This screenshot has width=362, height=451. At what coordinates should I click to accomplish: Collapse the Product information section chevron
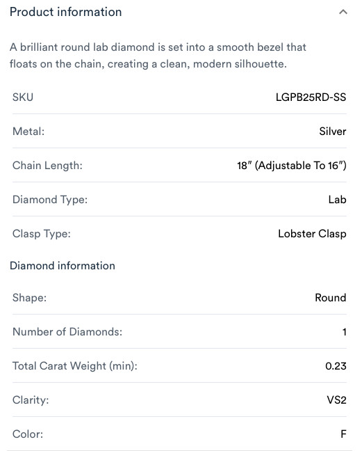click(343, 12)
